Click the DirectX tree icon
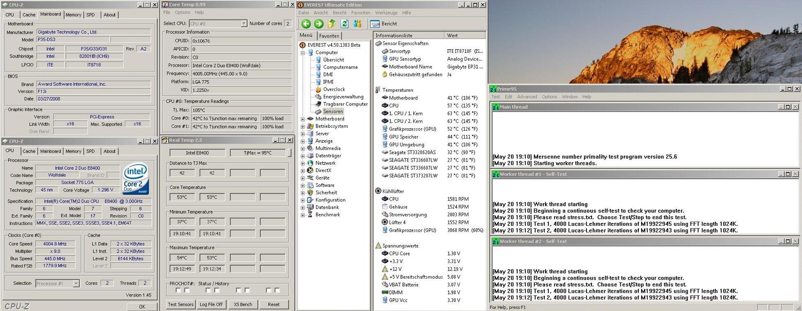 click(x=310, y=170)
